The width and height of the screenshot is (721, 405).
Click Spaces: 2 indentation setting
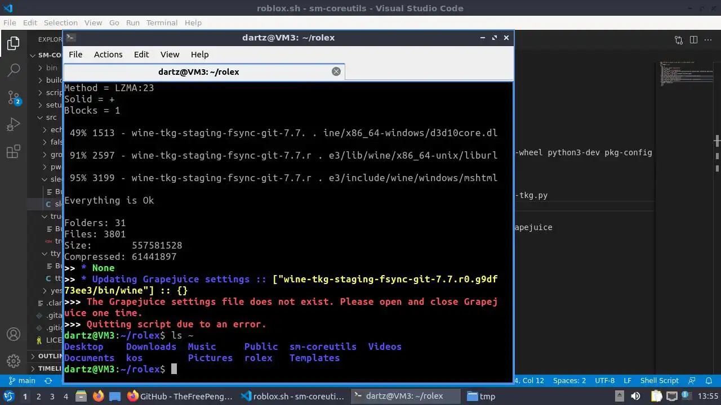pyautogui.click(x=569, y=381)
